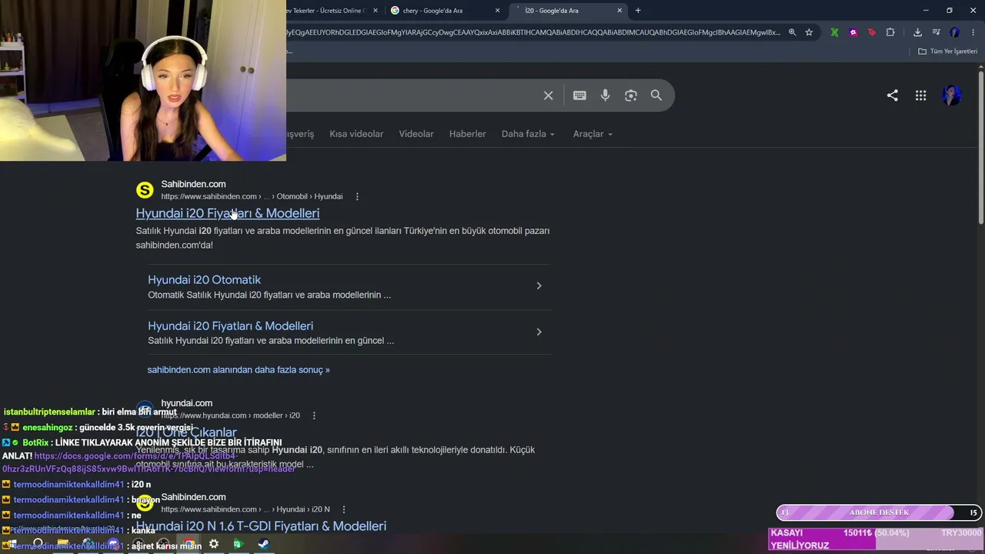
Task: Open the sitelink 'Hyundai i20 Fiyatları & Modelleri'
Action: tap(231, 326)
